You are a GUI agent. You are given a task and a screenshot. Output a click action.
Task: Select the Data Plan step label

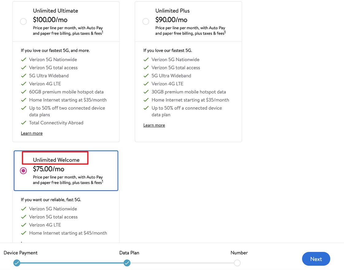pos(129,253)
